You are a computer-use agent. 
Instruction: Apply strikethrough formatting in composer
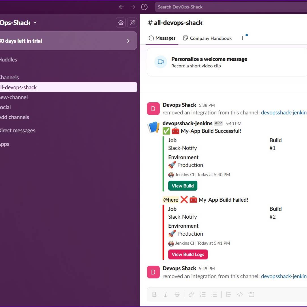coord(177,294)
